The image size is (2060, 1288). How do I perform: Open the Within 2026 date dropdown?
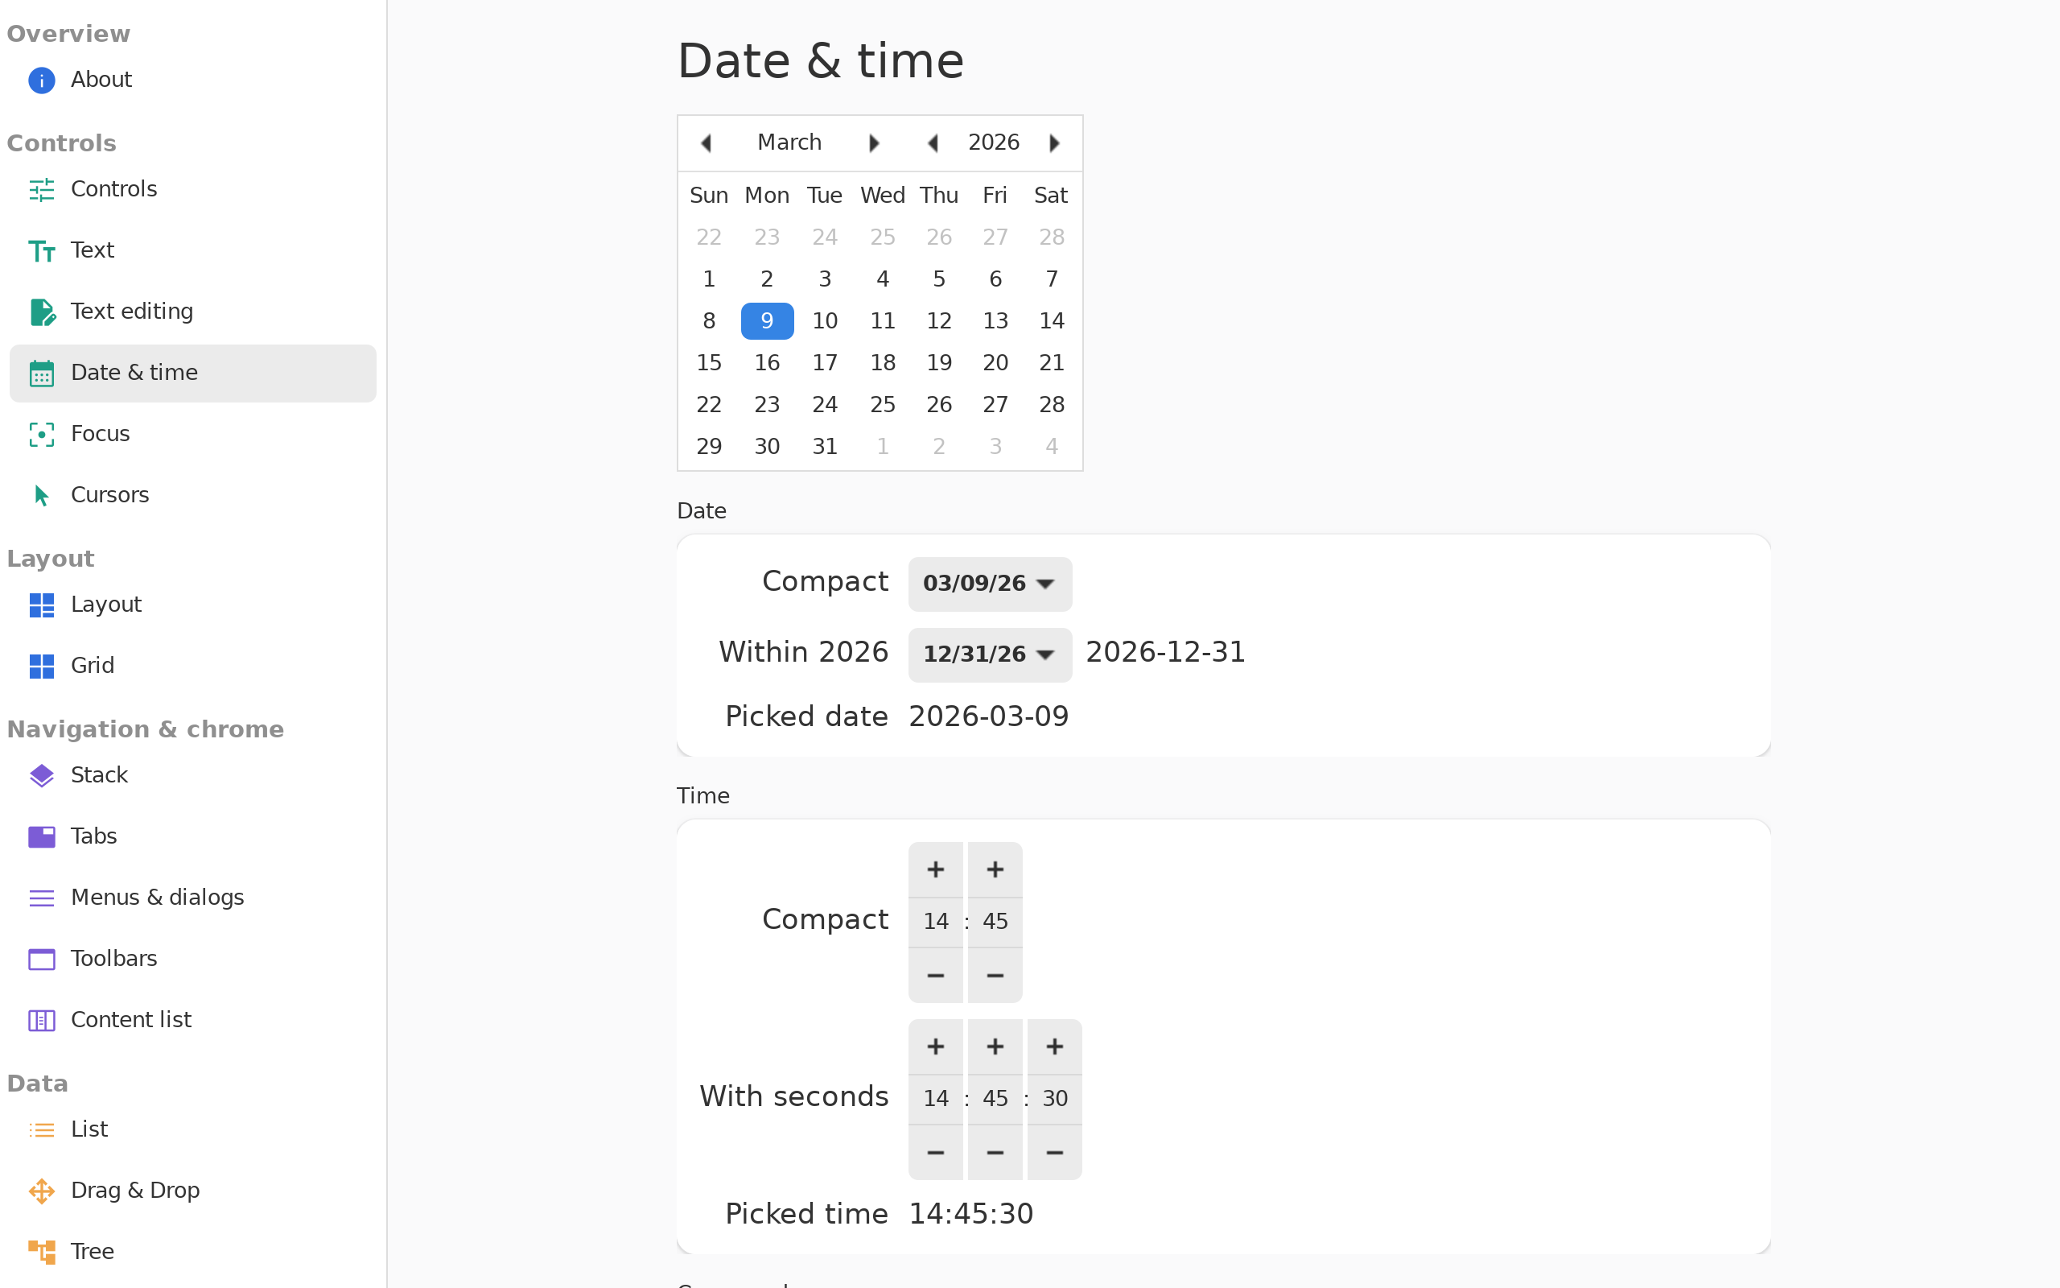990,654
